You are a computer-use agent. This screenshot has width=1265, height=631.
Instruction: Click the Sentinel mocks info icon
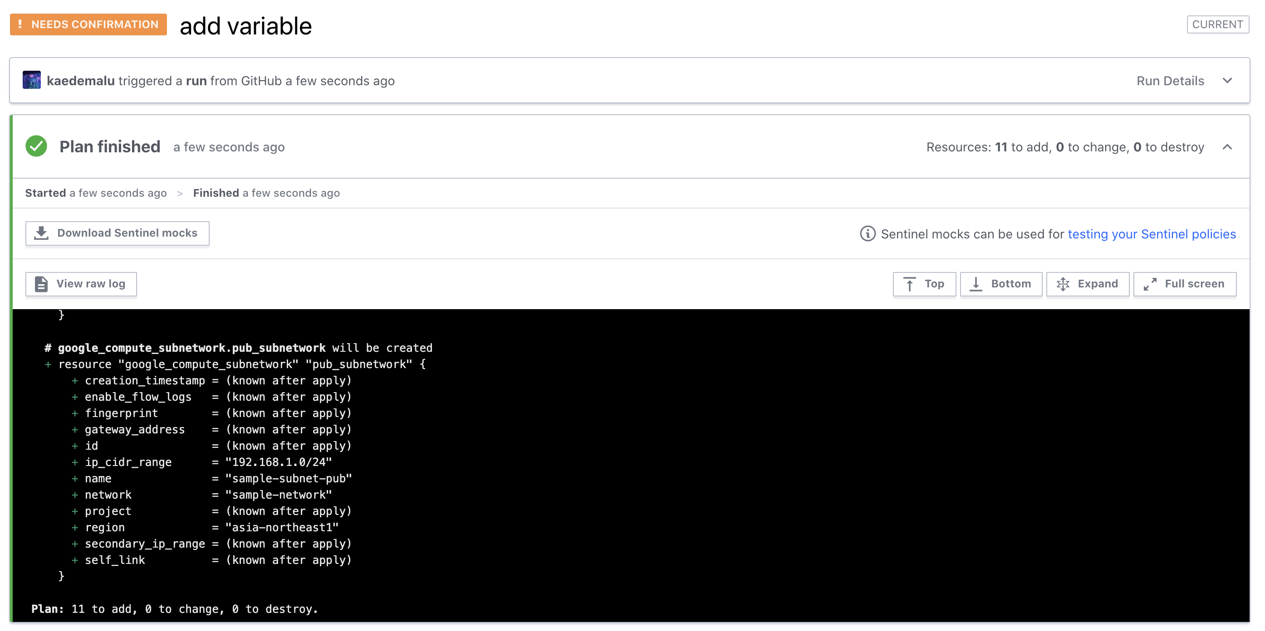[867, 233]
